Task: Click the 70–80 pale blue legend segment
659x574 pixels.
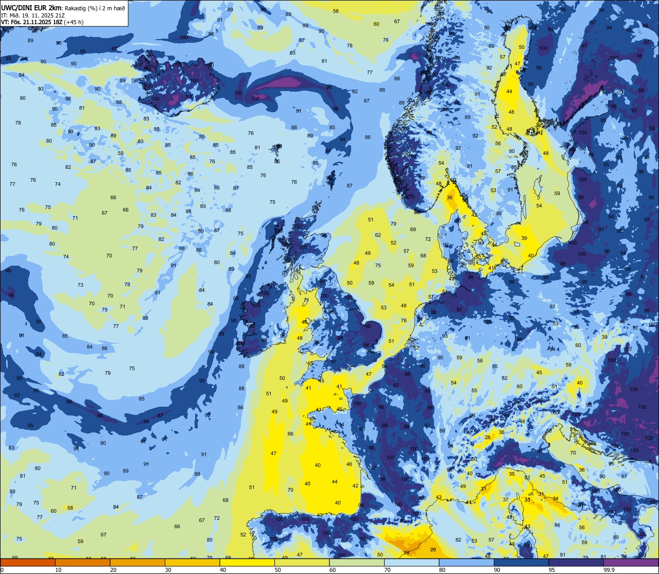Action: (x=411, y=562)
